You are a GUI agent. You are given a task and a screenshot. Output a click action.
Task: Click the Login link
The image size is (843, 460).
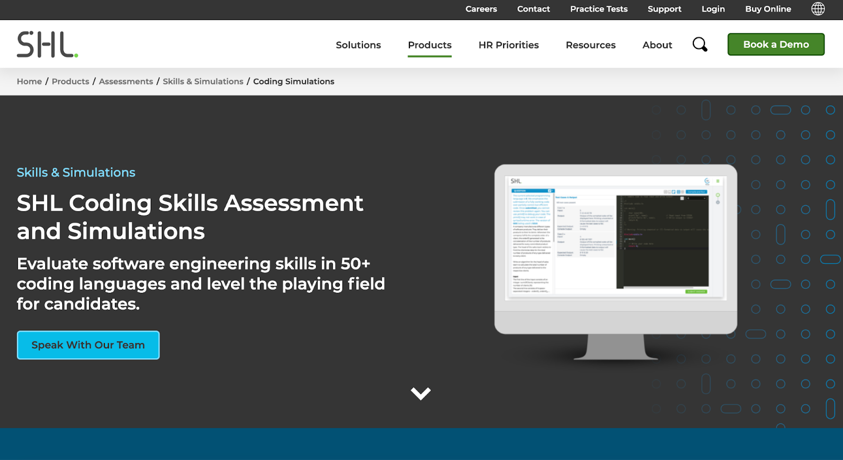(713, 9)
